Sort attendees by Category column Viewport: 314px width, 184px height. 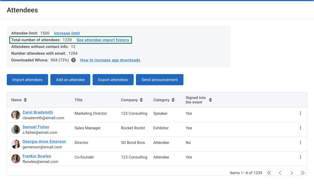[173, 100]
